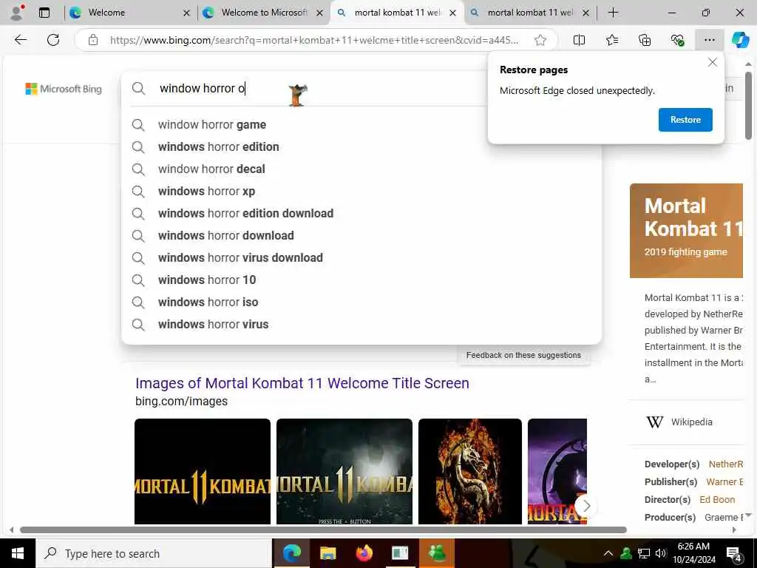The width and height of the screenshot is (757, 568).
Task: Click the taskbar 'Type here to search' box
Action: 154,553
